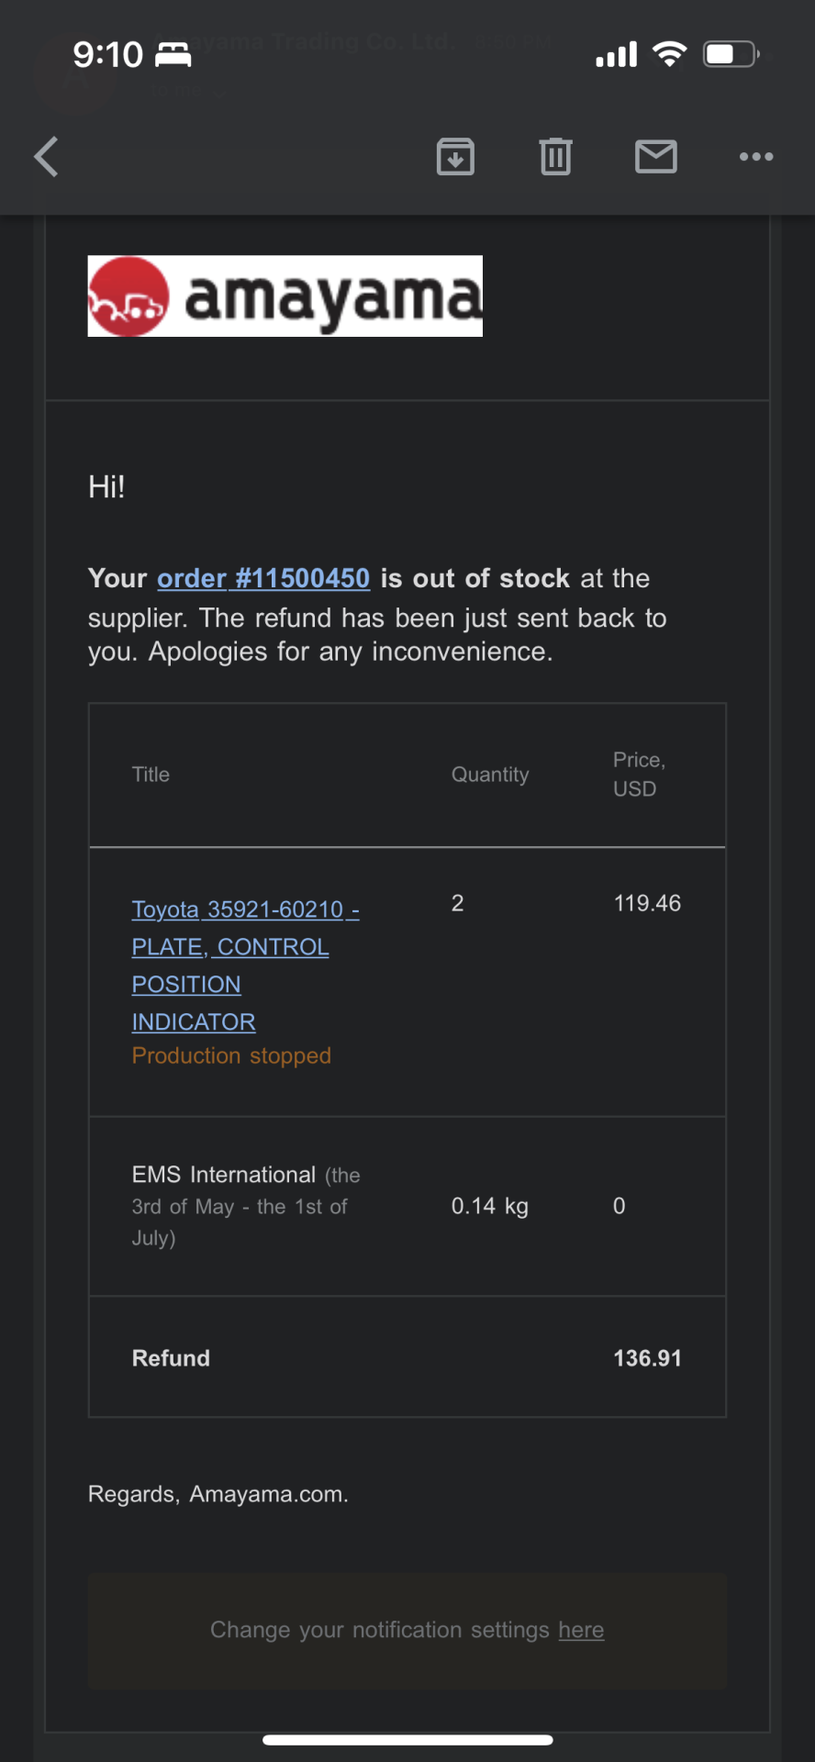This screenshot has width=815, height=1762.
Task: Open the three-dots more options menu
Action: [x=756, y=157]
